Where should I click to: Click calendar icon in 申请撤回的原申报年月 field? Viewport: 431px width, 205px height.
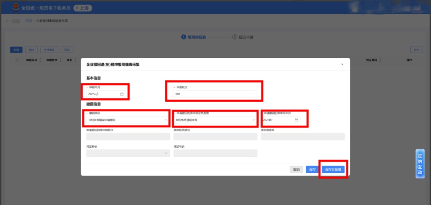click(x=297, y=120)
